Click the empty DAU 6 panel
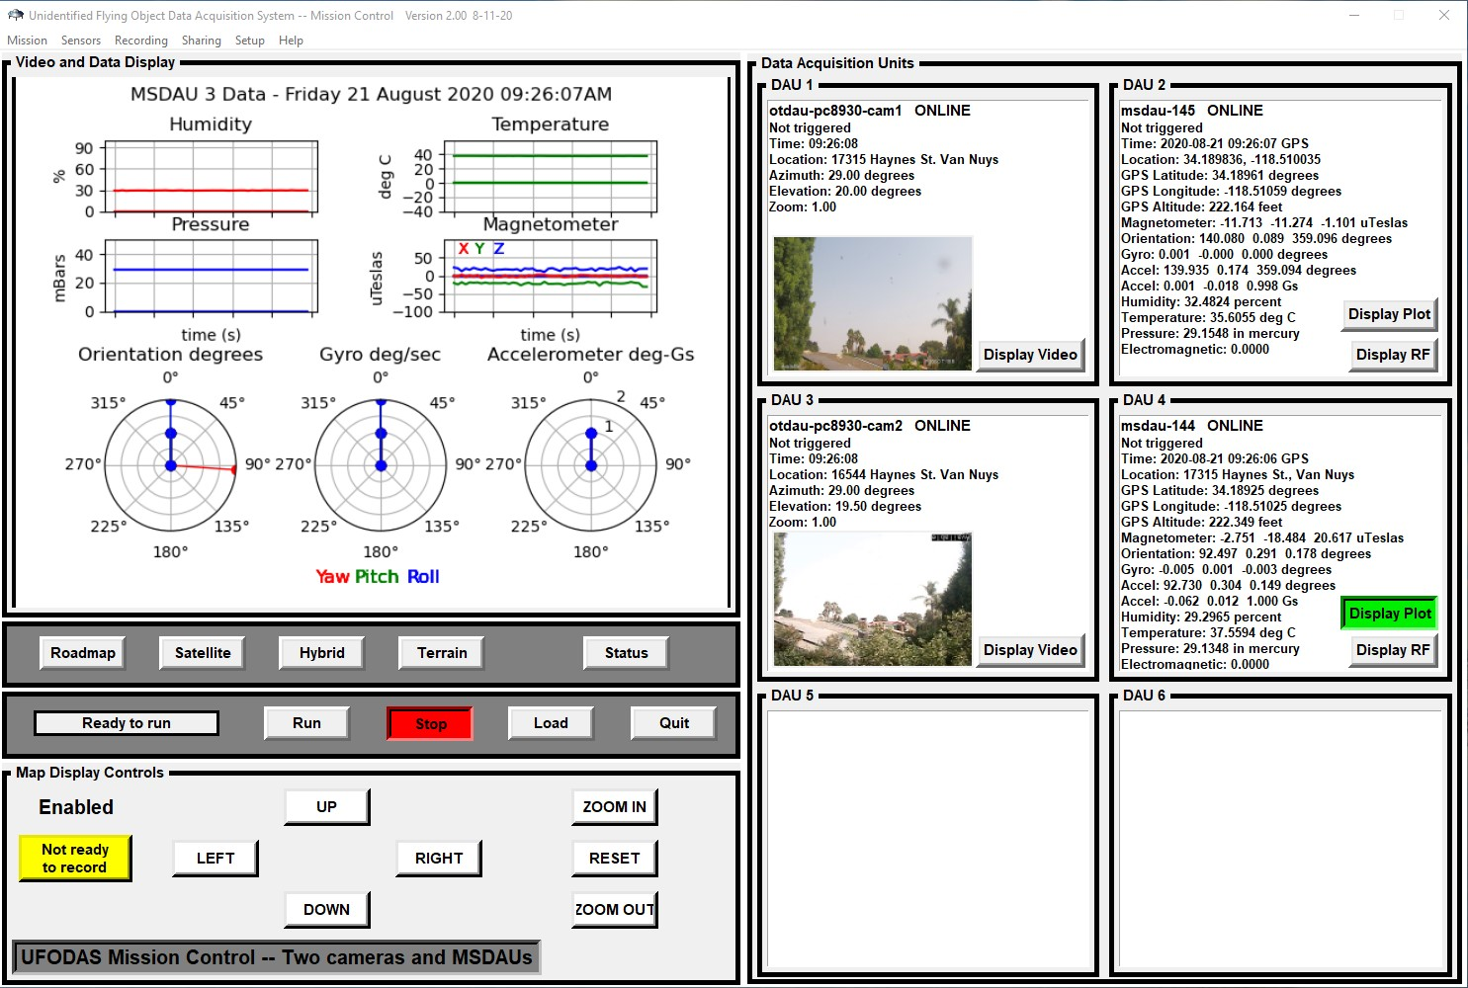The image size is (1468, 988). coord(1280,838)
